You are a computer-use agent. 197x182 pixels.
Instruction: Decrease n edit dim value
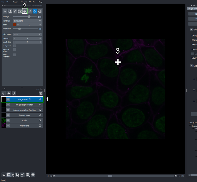tap(14, 42)
